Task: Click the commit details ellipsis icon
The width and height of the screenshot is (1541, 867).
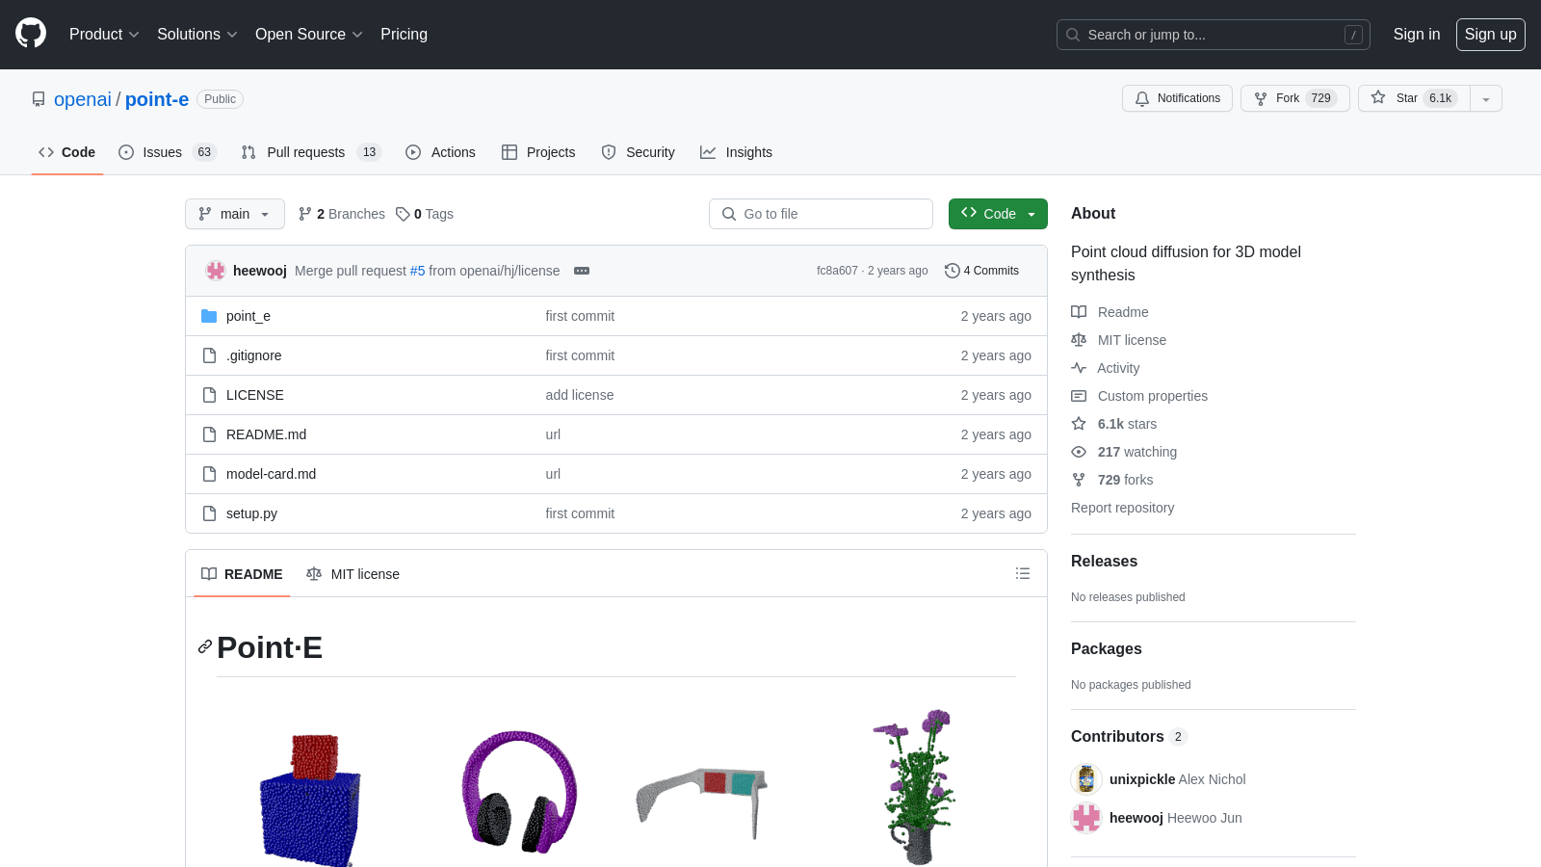Action: pos(582,271)
